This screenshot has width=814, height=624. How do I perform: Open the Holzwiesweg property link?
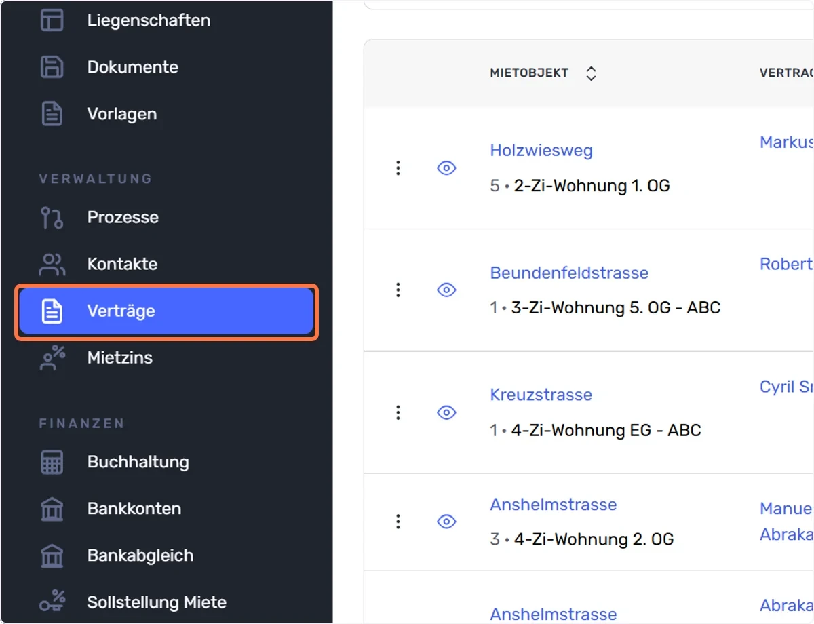[541, 151]
